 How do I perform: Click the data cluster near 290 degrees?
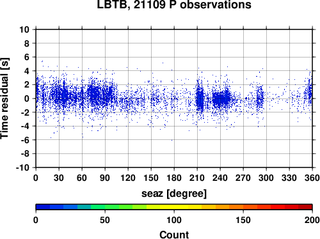tap(260, 97)
